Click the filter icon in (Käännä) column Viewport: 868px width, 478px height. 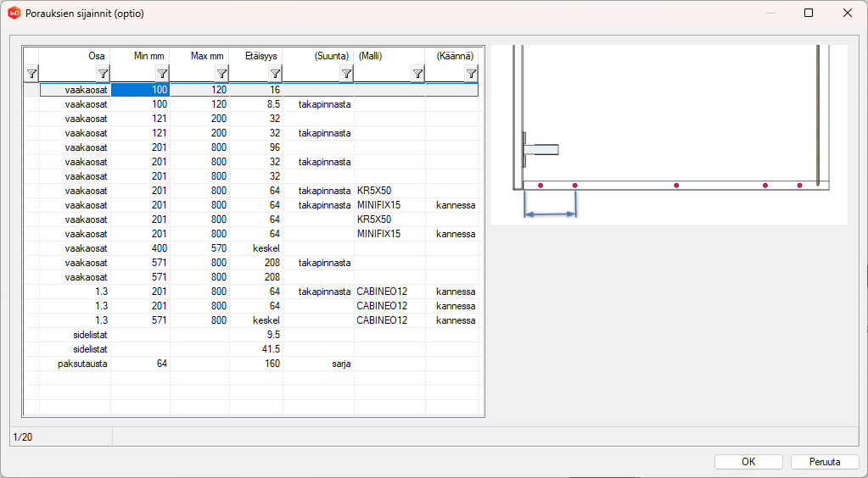[471, 74]
